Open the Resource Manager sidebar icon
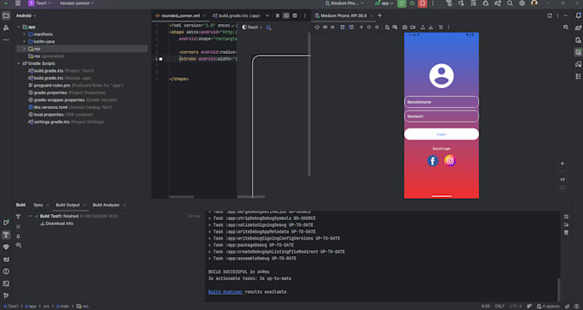This screenshot has width=583, height=310. (x=6, y=28)
